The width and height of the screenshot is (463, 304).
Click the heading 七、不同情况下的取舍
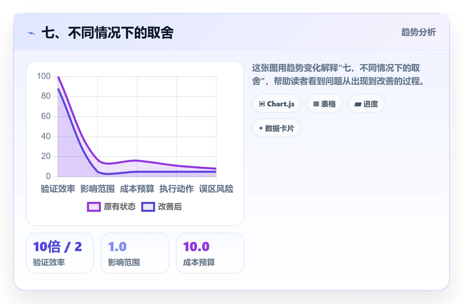pos(107,33)
